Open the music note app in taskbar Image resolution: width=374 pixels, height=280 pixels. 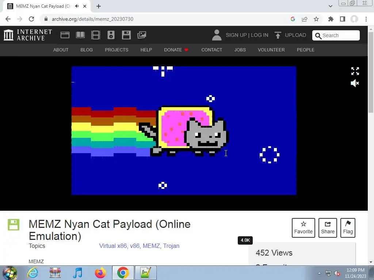pos(78,273)
